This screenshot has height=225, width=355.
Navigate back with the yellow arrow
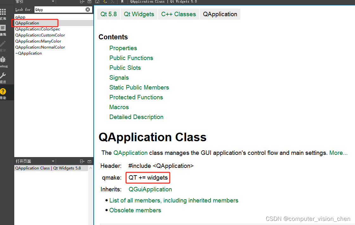(x=105, y=2)
